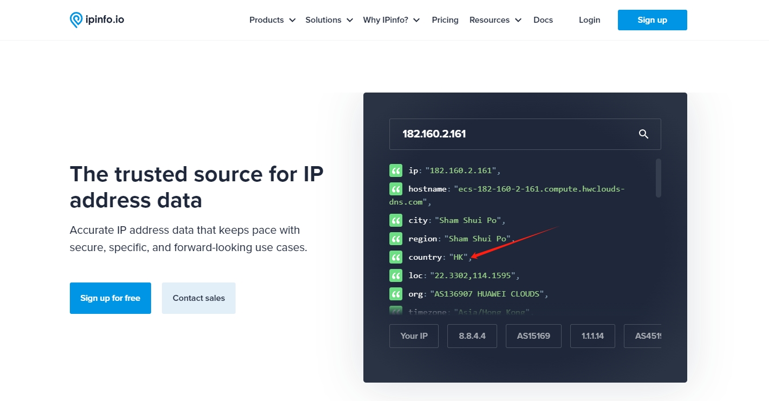The image size is (769, 401).
Task: Click the search magnifier icon
Action: 643,134
